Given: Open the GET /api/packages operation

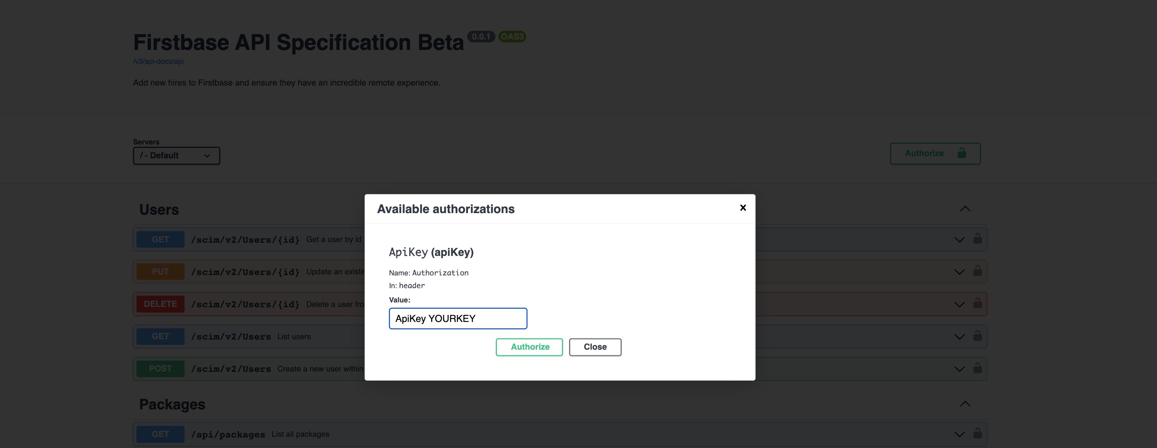Looking at the screenshot, I should (x=228, y=434).
